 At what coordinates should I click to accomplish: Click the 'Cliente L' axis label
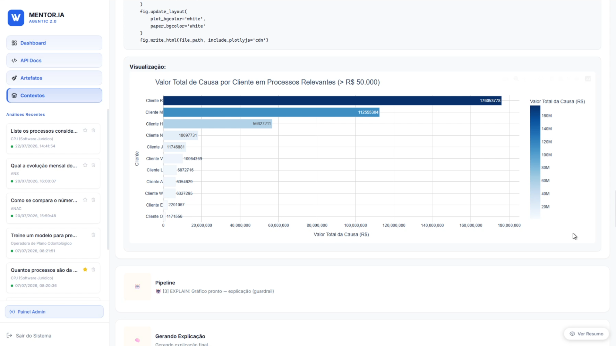pyautogui.click(x=155, y=170)
